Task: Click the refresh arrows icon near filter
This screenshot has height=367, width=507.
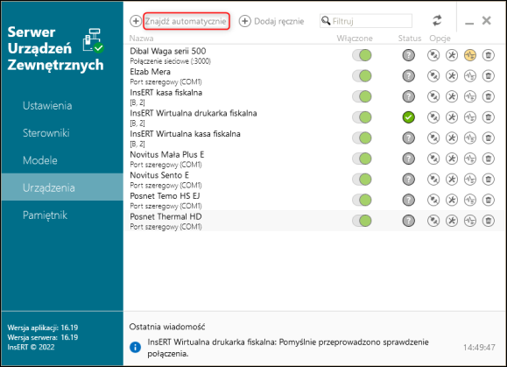Action: pos(437,21)
